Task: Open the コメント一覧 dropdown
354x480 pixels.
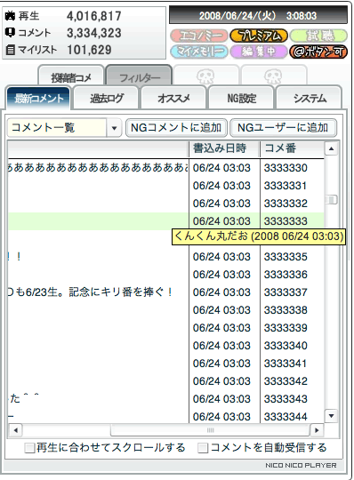Action: coord(114,128)
